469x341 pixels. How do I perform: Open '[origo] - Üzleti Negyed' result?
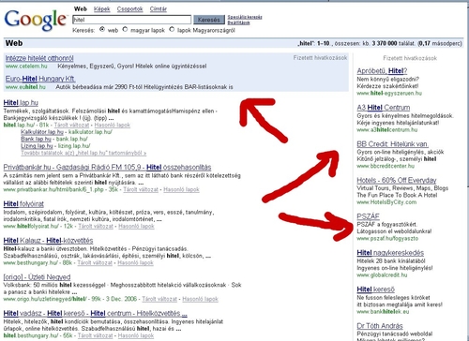point(37,277)
